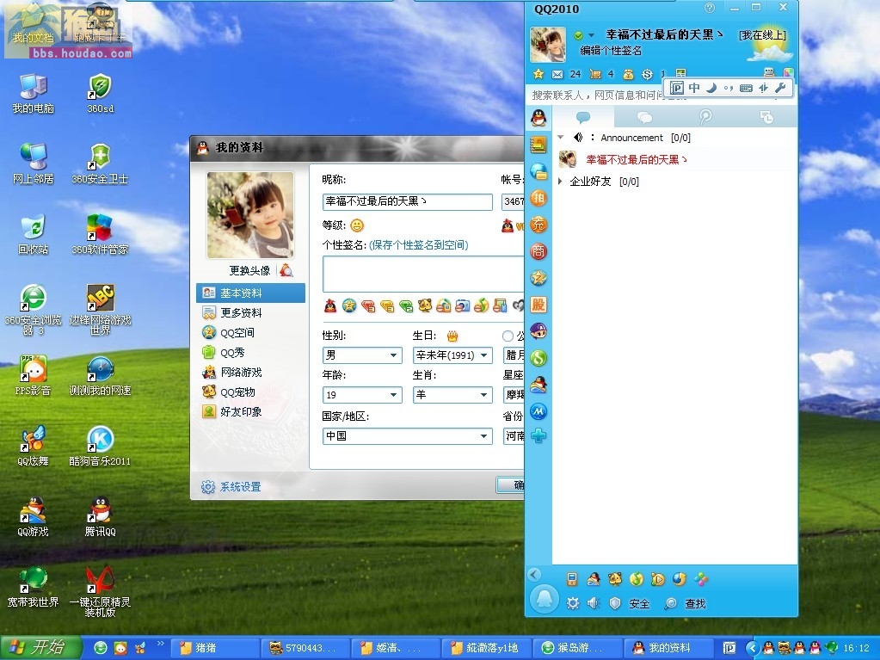Switch to the groups tab in QQ2010
The image size is (880, 660).
pyautogui.click(x=644, y=117)
